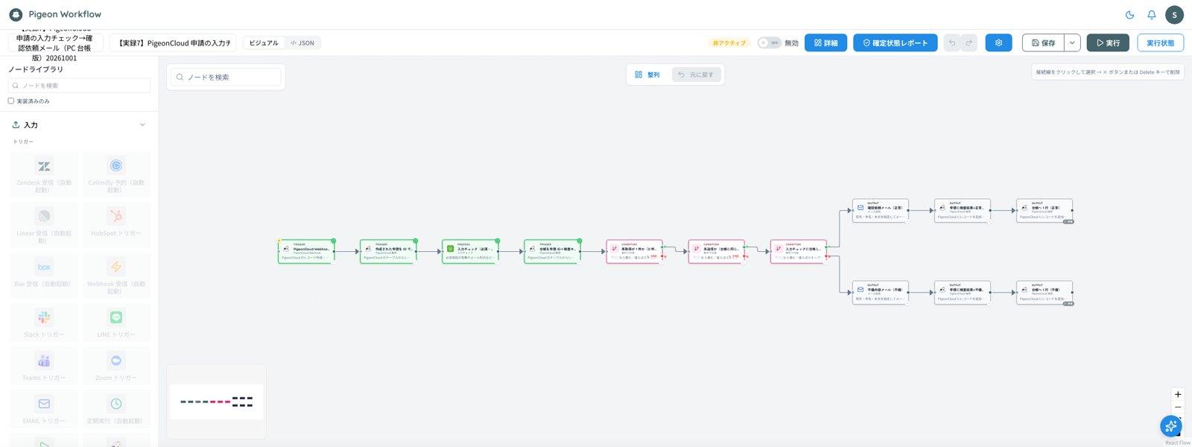Select the 台帳へ1行（不備）output node
This screenshot has width=1192, height=447.
(x=1044, y=293)
